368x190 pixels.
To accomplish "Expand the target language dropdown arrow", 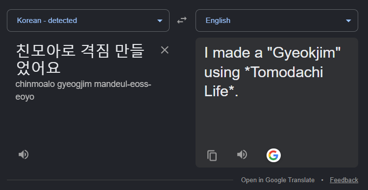I will tap(348, 21).
